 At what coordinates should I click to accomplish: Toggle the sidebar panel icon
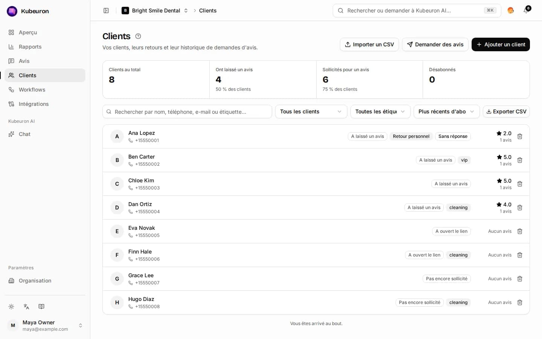(106, 11)
